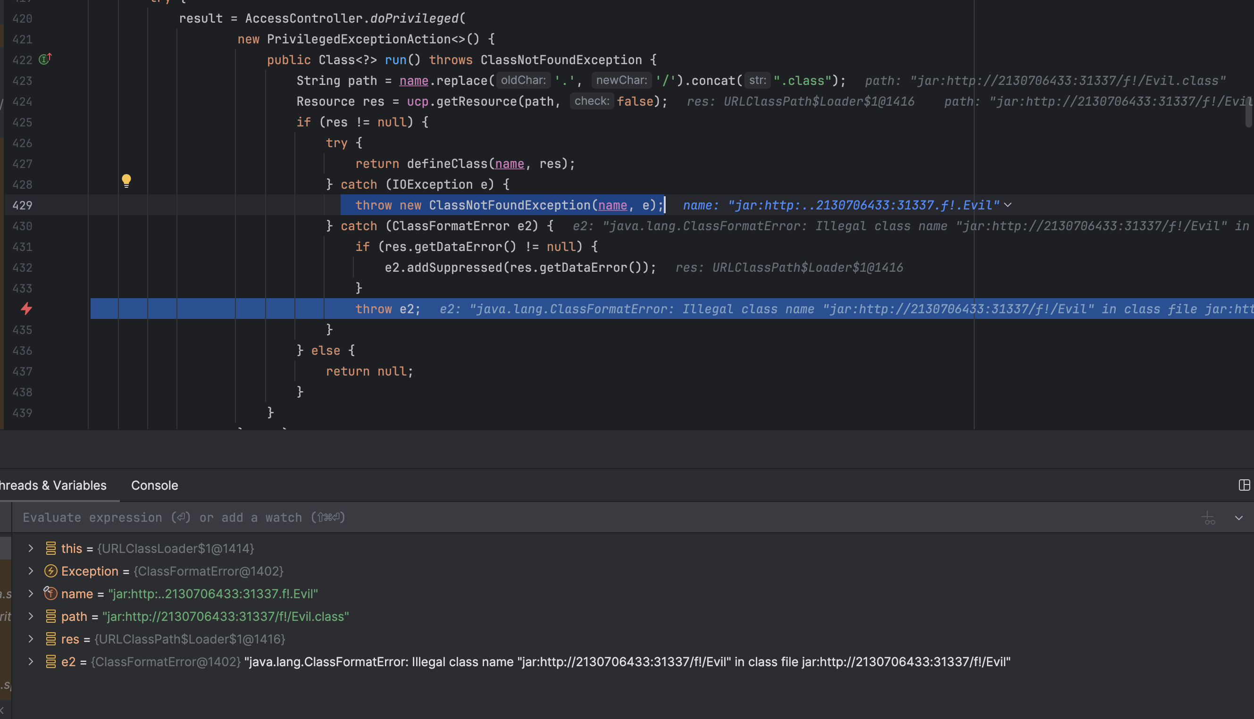Click line number 423 in the gutter
Image resolution: width=1254 pixels, height=719 pixels.
click(x=22, y=81)
